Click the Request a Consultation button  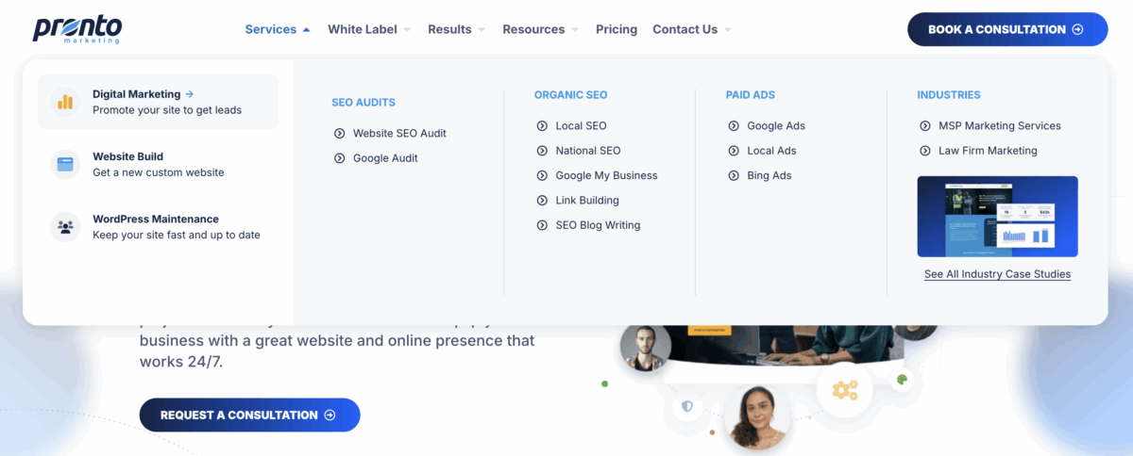249,415
